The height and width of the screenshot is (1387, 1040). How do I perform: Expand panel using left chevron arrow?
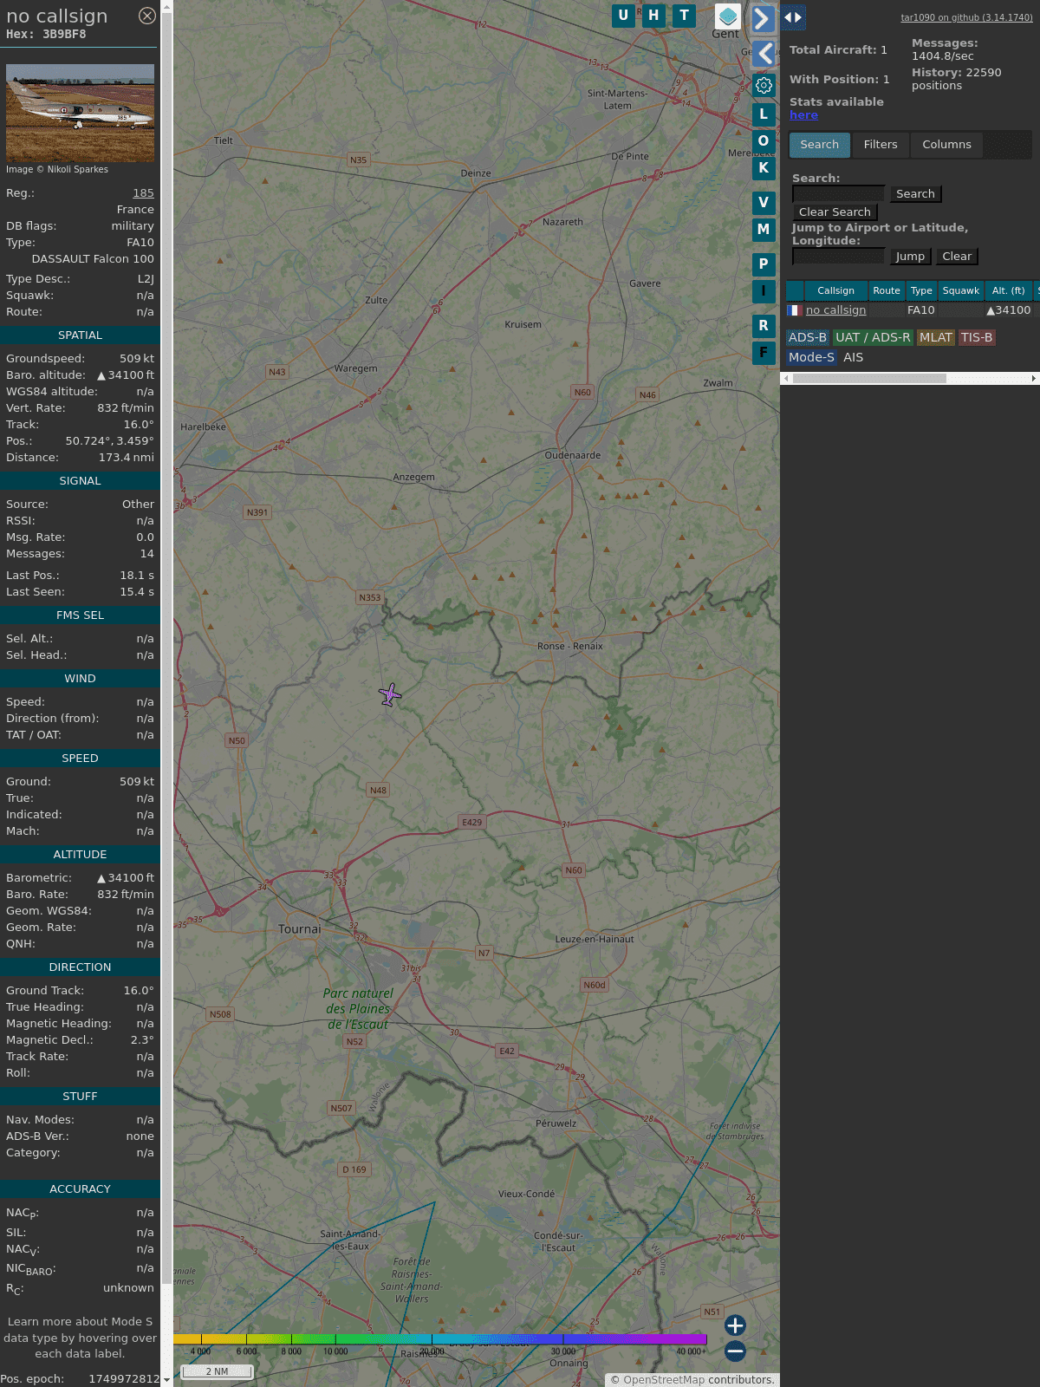(x=763, y=54)
